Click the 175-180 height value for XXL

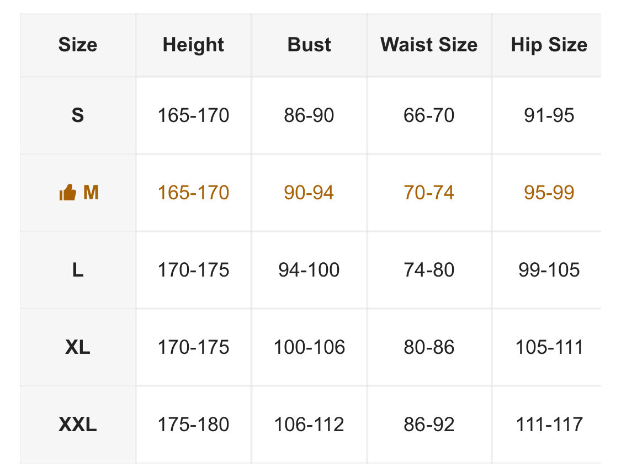pyautogui.click(x=193, y=425)
